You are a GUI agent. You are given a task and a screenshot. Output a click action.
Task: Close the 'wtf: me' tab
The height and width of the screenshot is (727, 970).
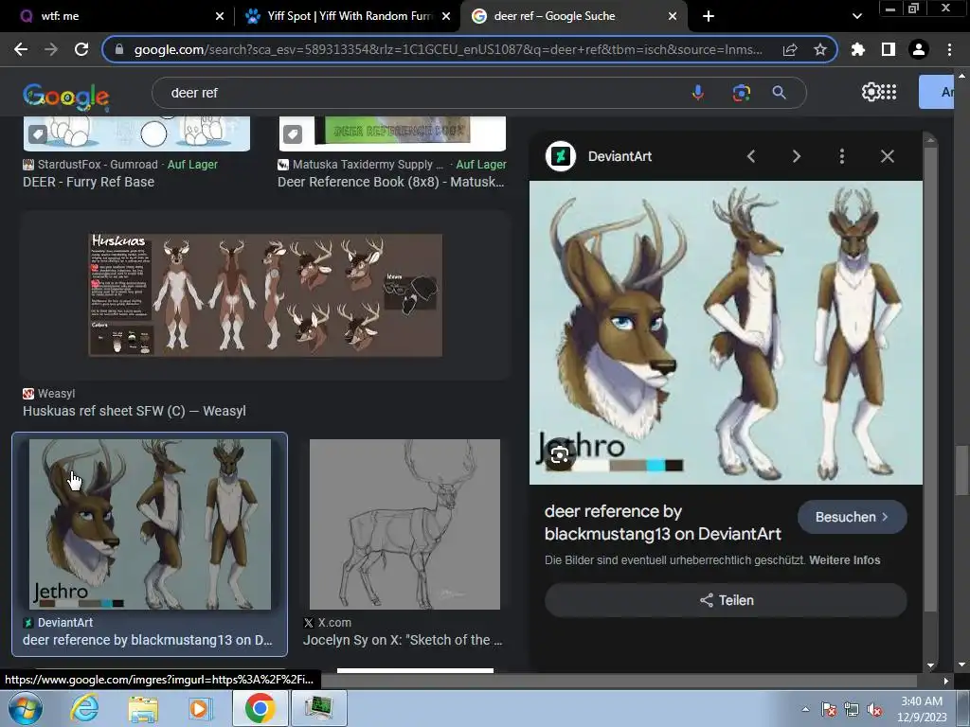220,16
